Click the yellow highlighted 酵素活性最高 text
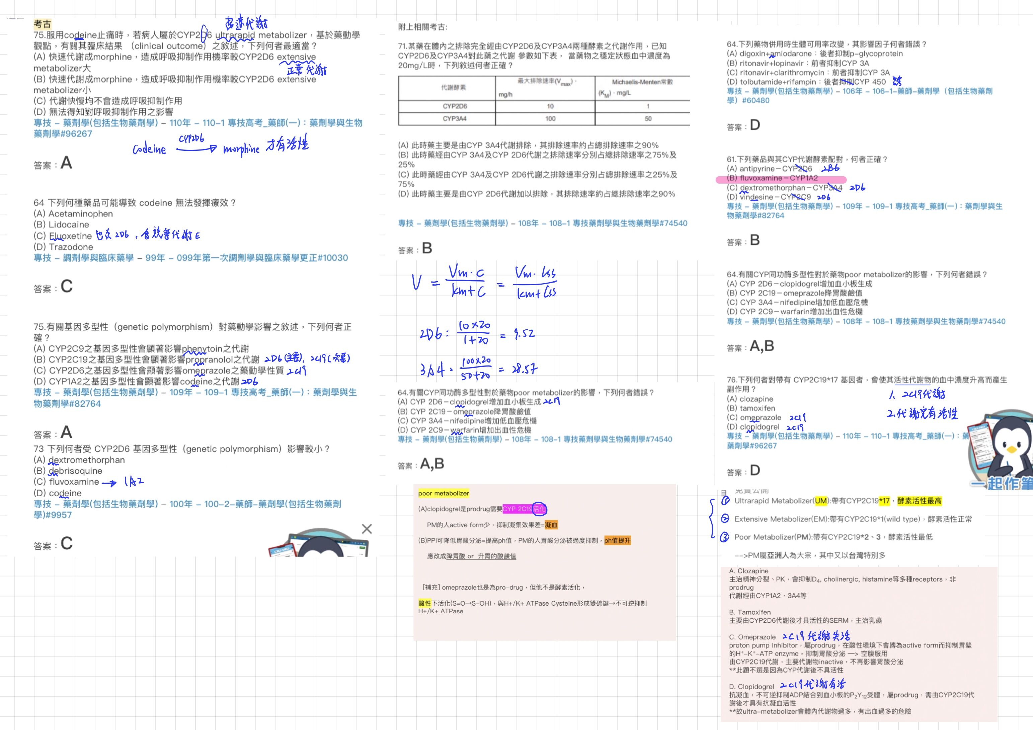Viewport: 1033px width, 730px height. click(x=919, y=501)
